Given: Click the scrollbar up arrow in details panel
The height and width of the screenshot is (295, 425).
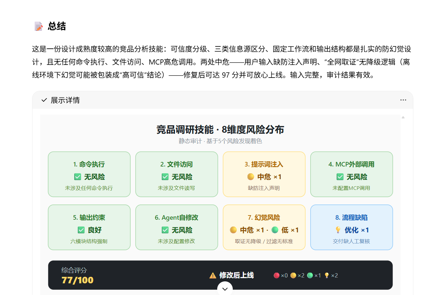Looking at the screenshot, I should click(x=403, y=117).
